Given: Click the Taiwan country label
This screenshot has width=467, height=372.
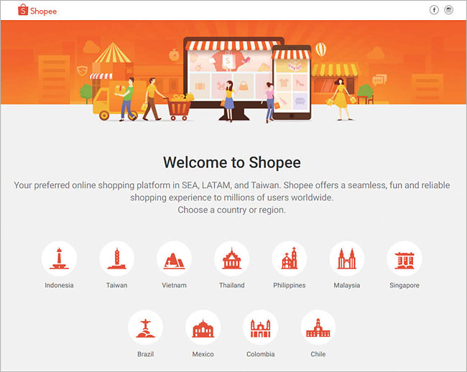Looking at the screenshot, I should [x=116, y=285].
